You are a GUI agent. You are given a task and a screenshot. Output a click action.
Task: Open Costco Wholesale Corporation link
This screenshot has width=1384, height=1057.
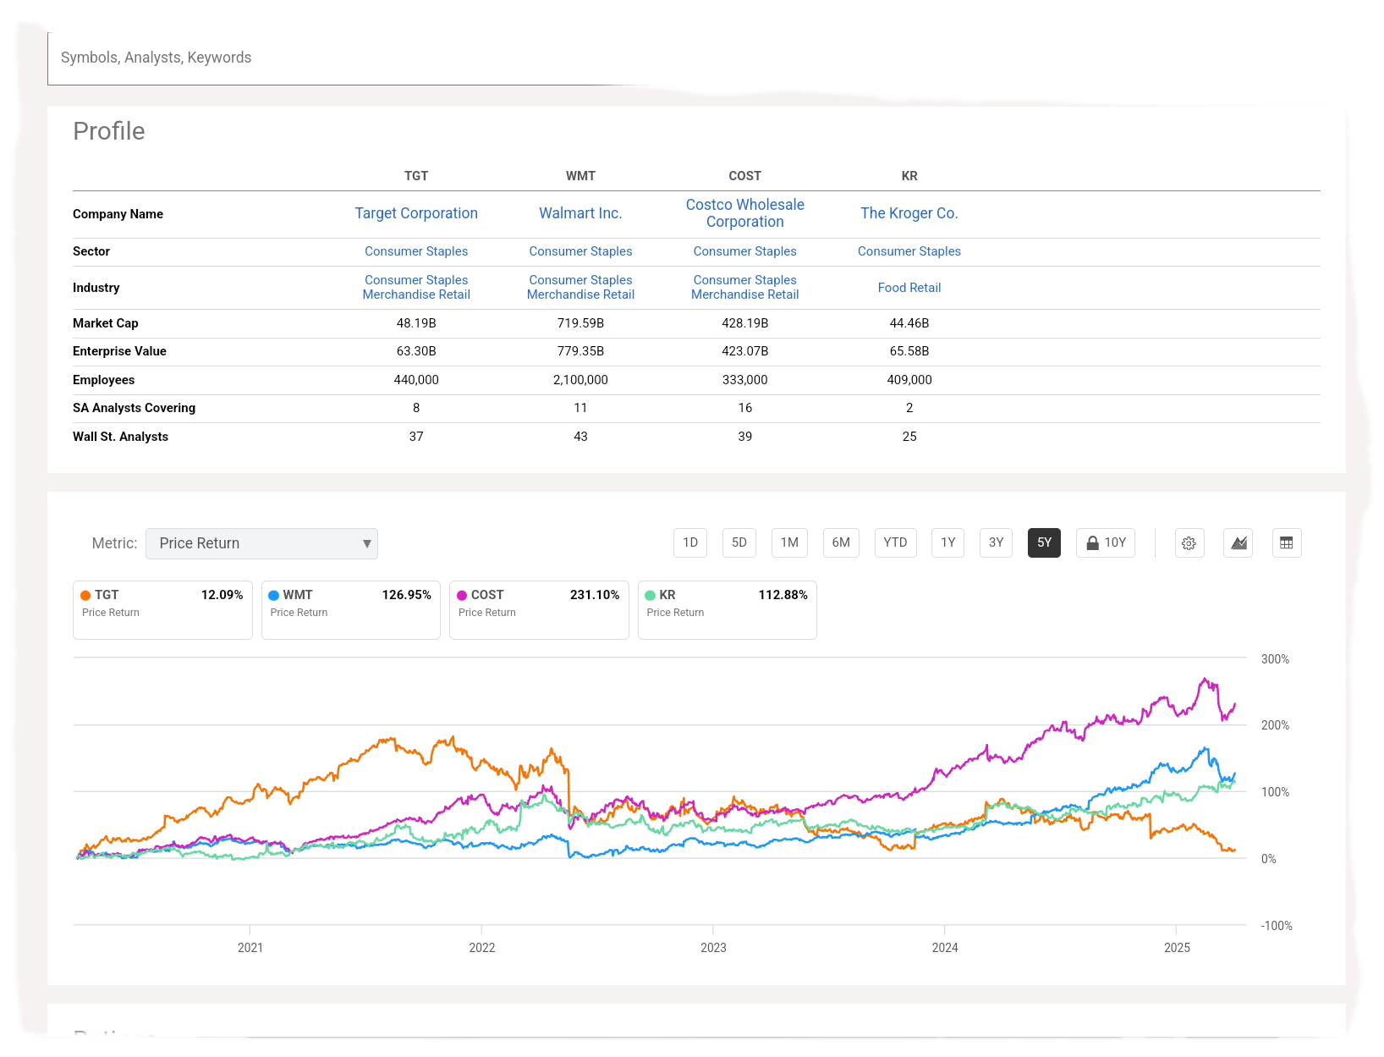coord(744,213)
